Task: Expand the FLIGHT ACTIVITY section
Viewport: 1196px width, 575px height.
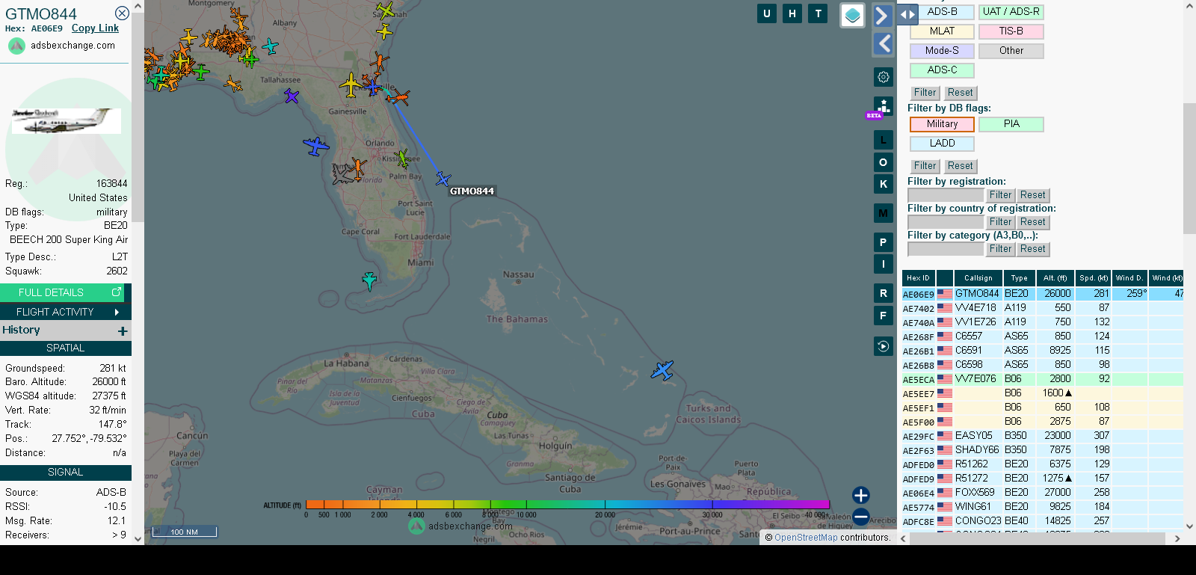Action: click(x=66, y=312)
